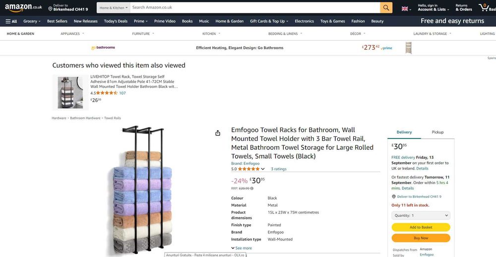Click the UK flag language selector
The image size is (496, 257).
coord(406,8)
